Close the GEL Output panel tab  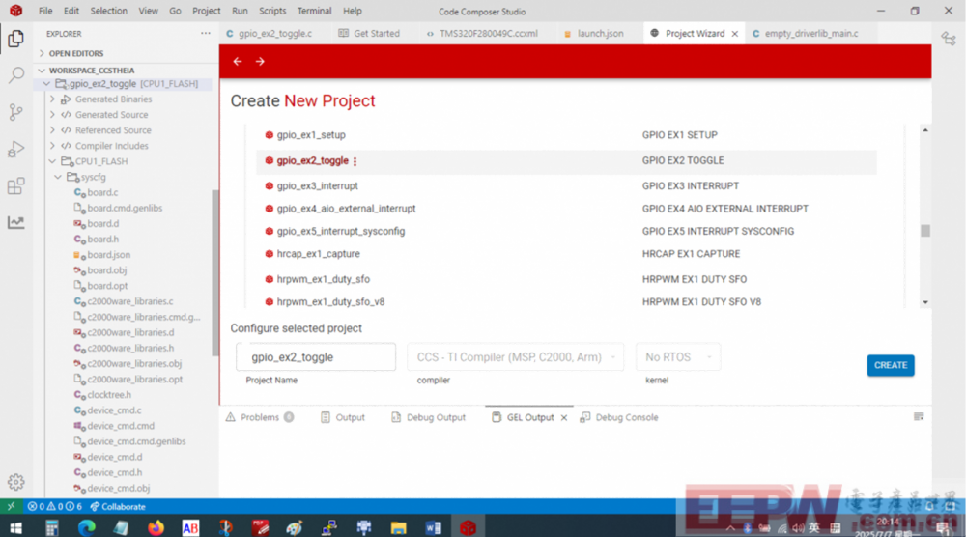coord(564,417)
